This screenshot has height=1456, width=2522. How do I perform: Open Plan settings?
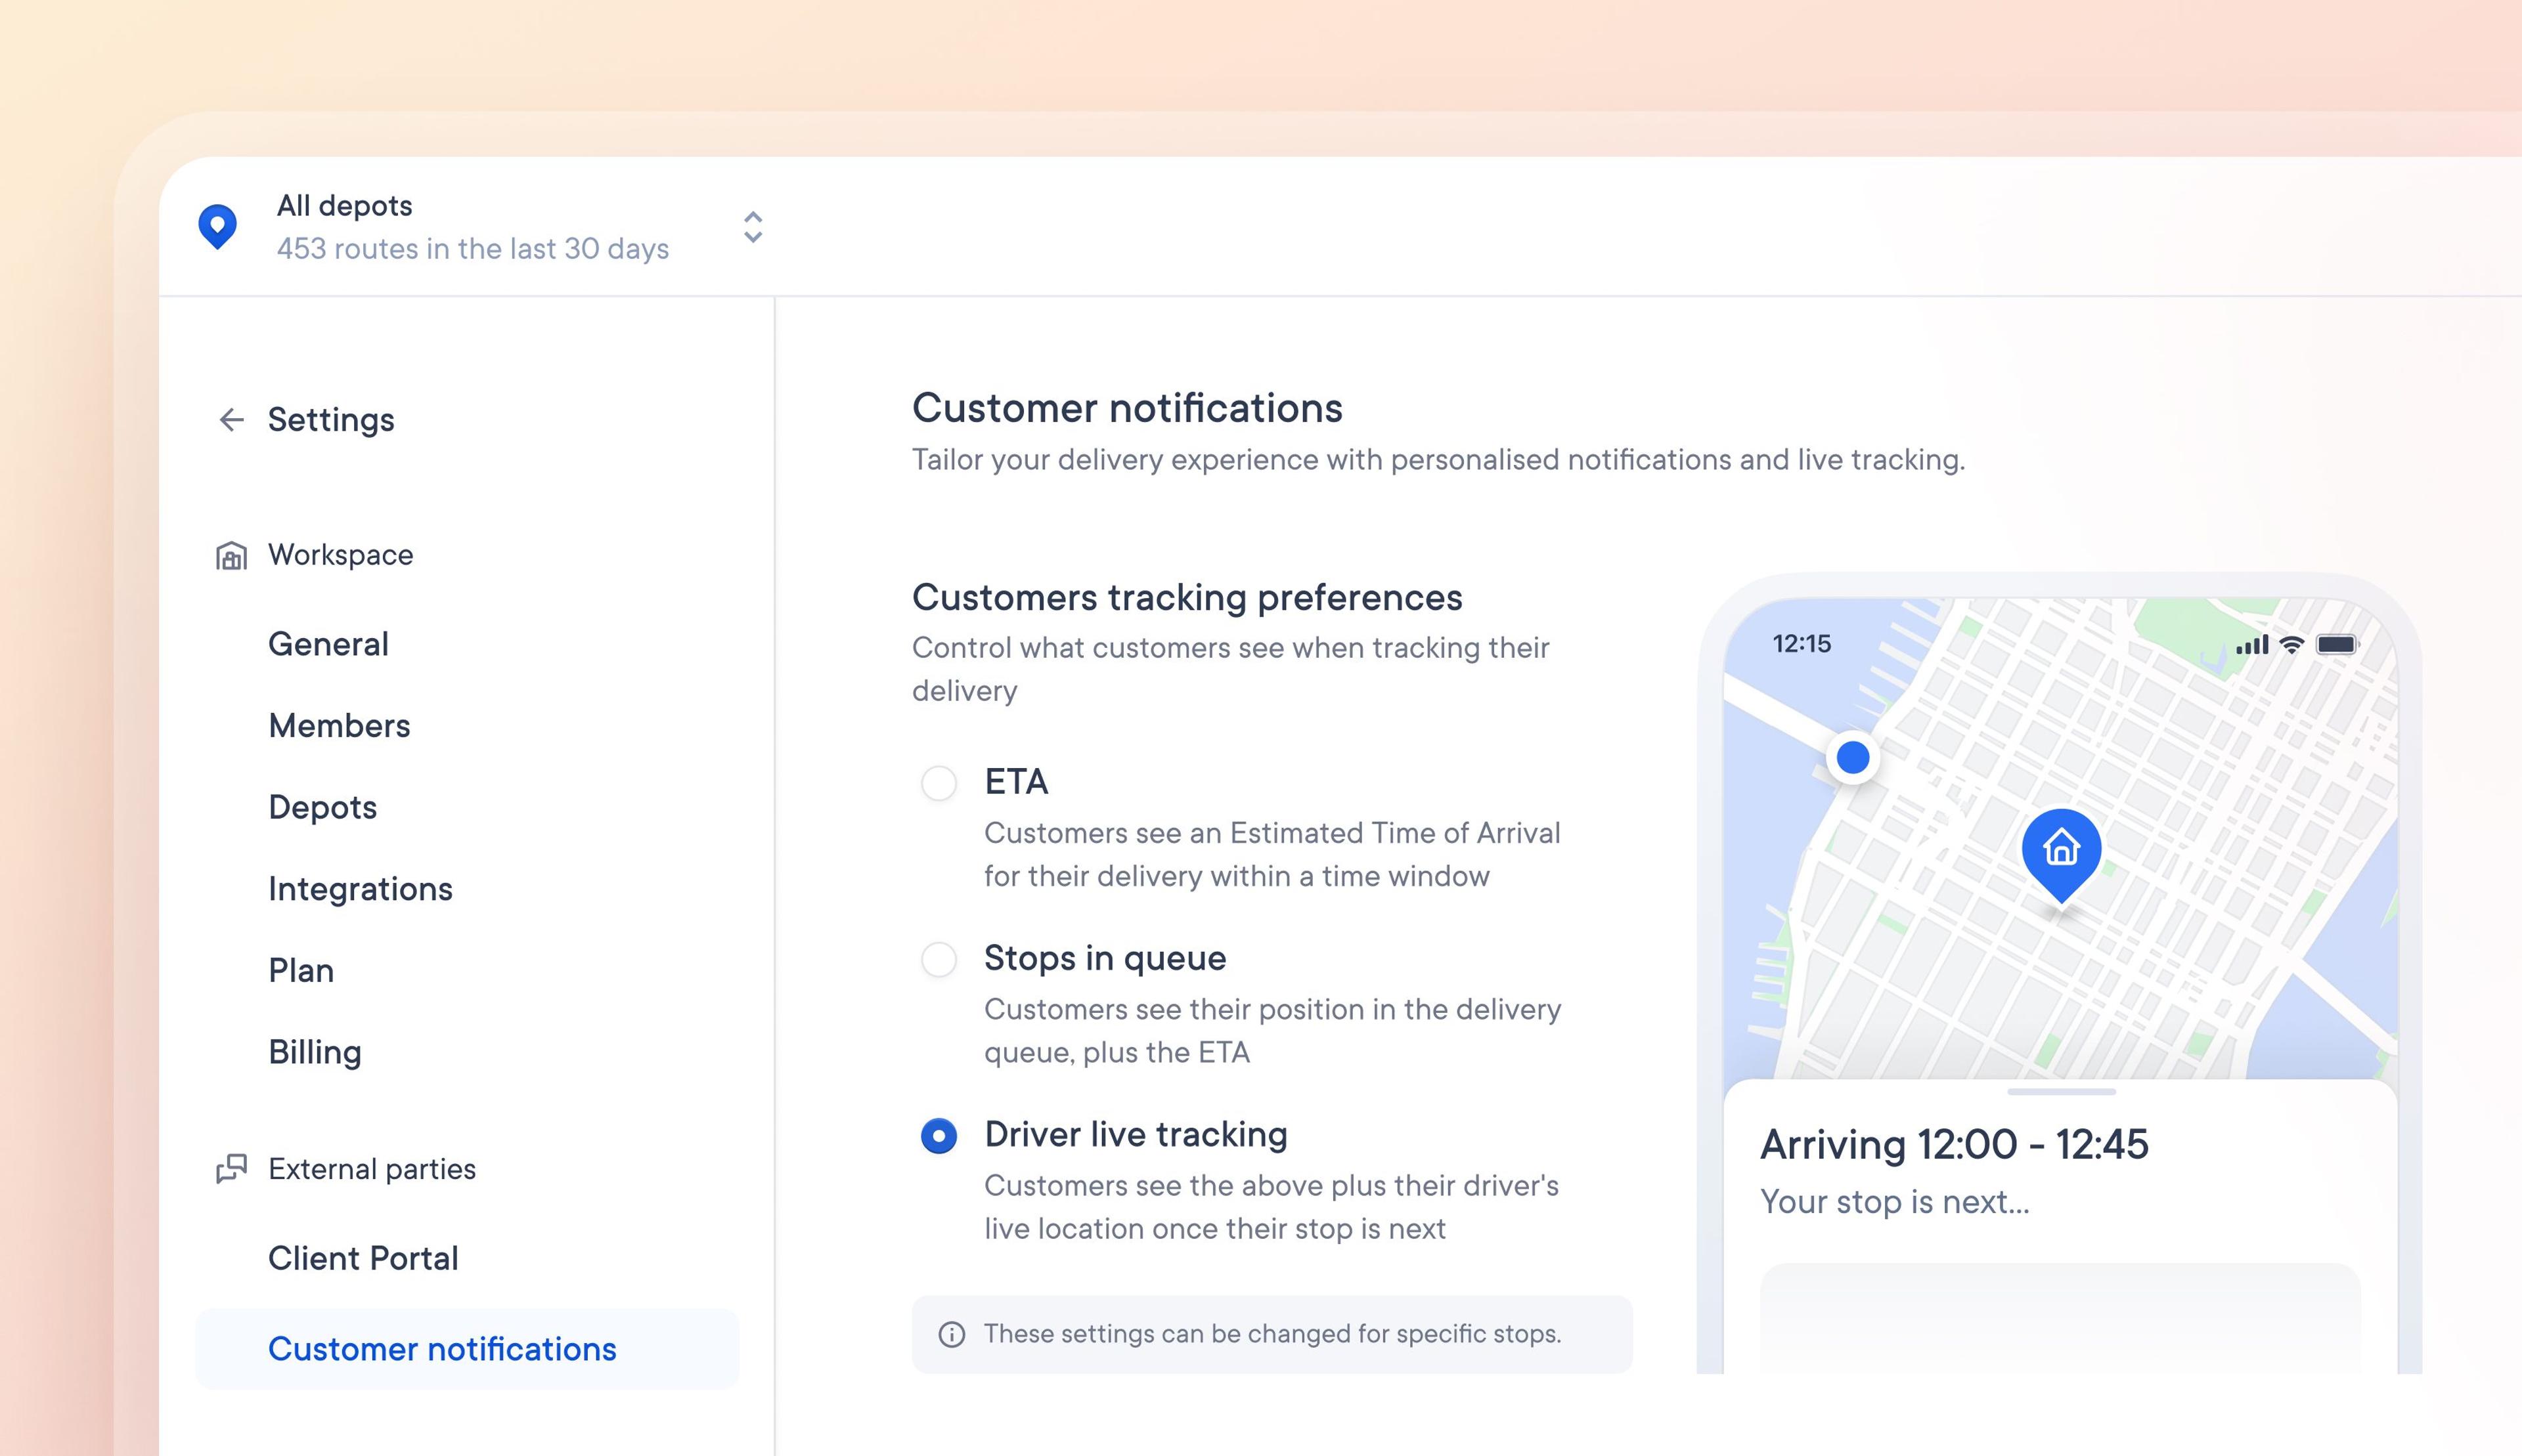(x=301, y=971)
